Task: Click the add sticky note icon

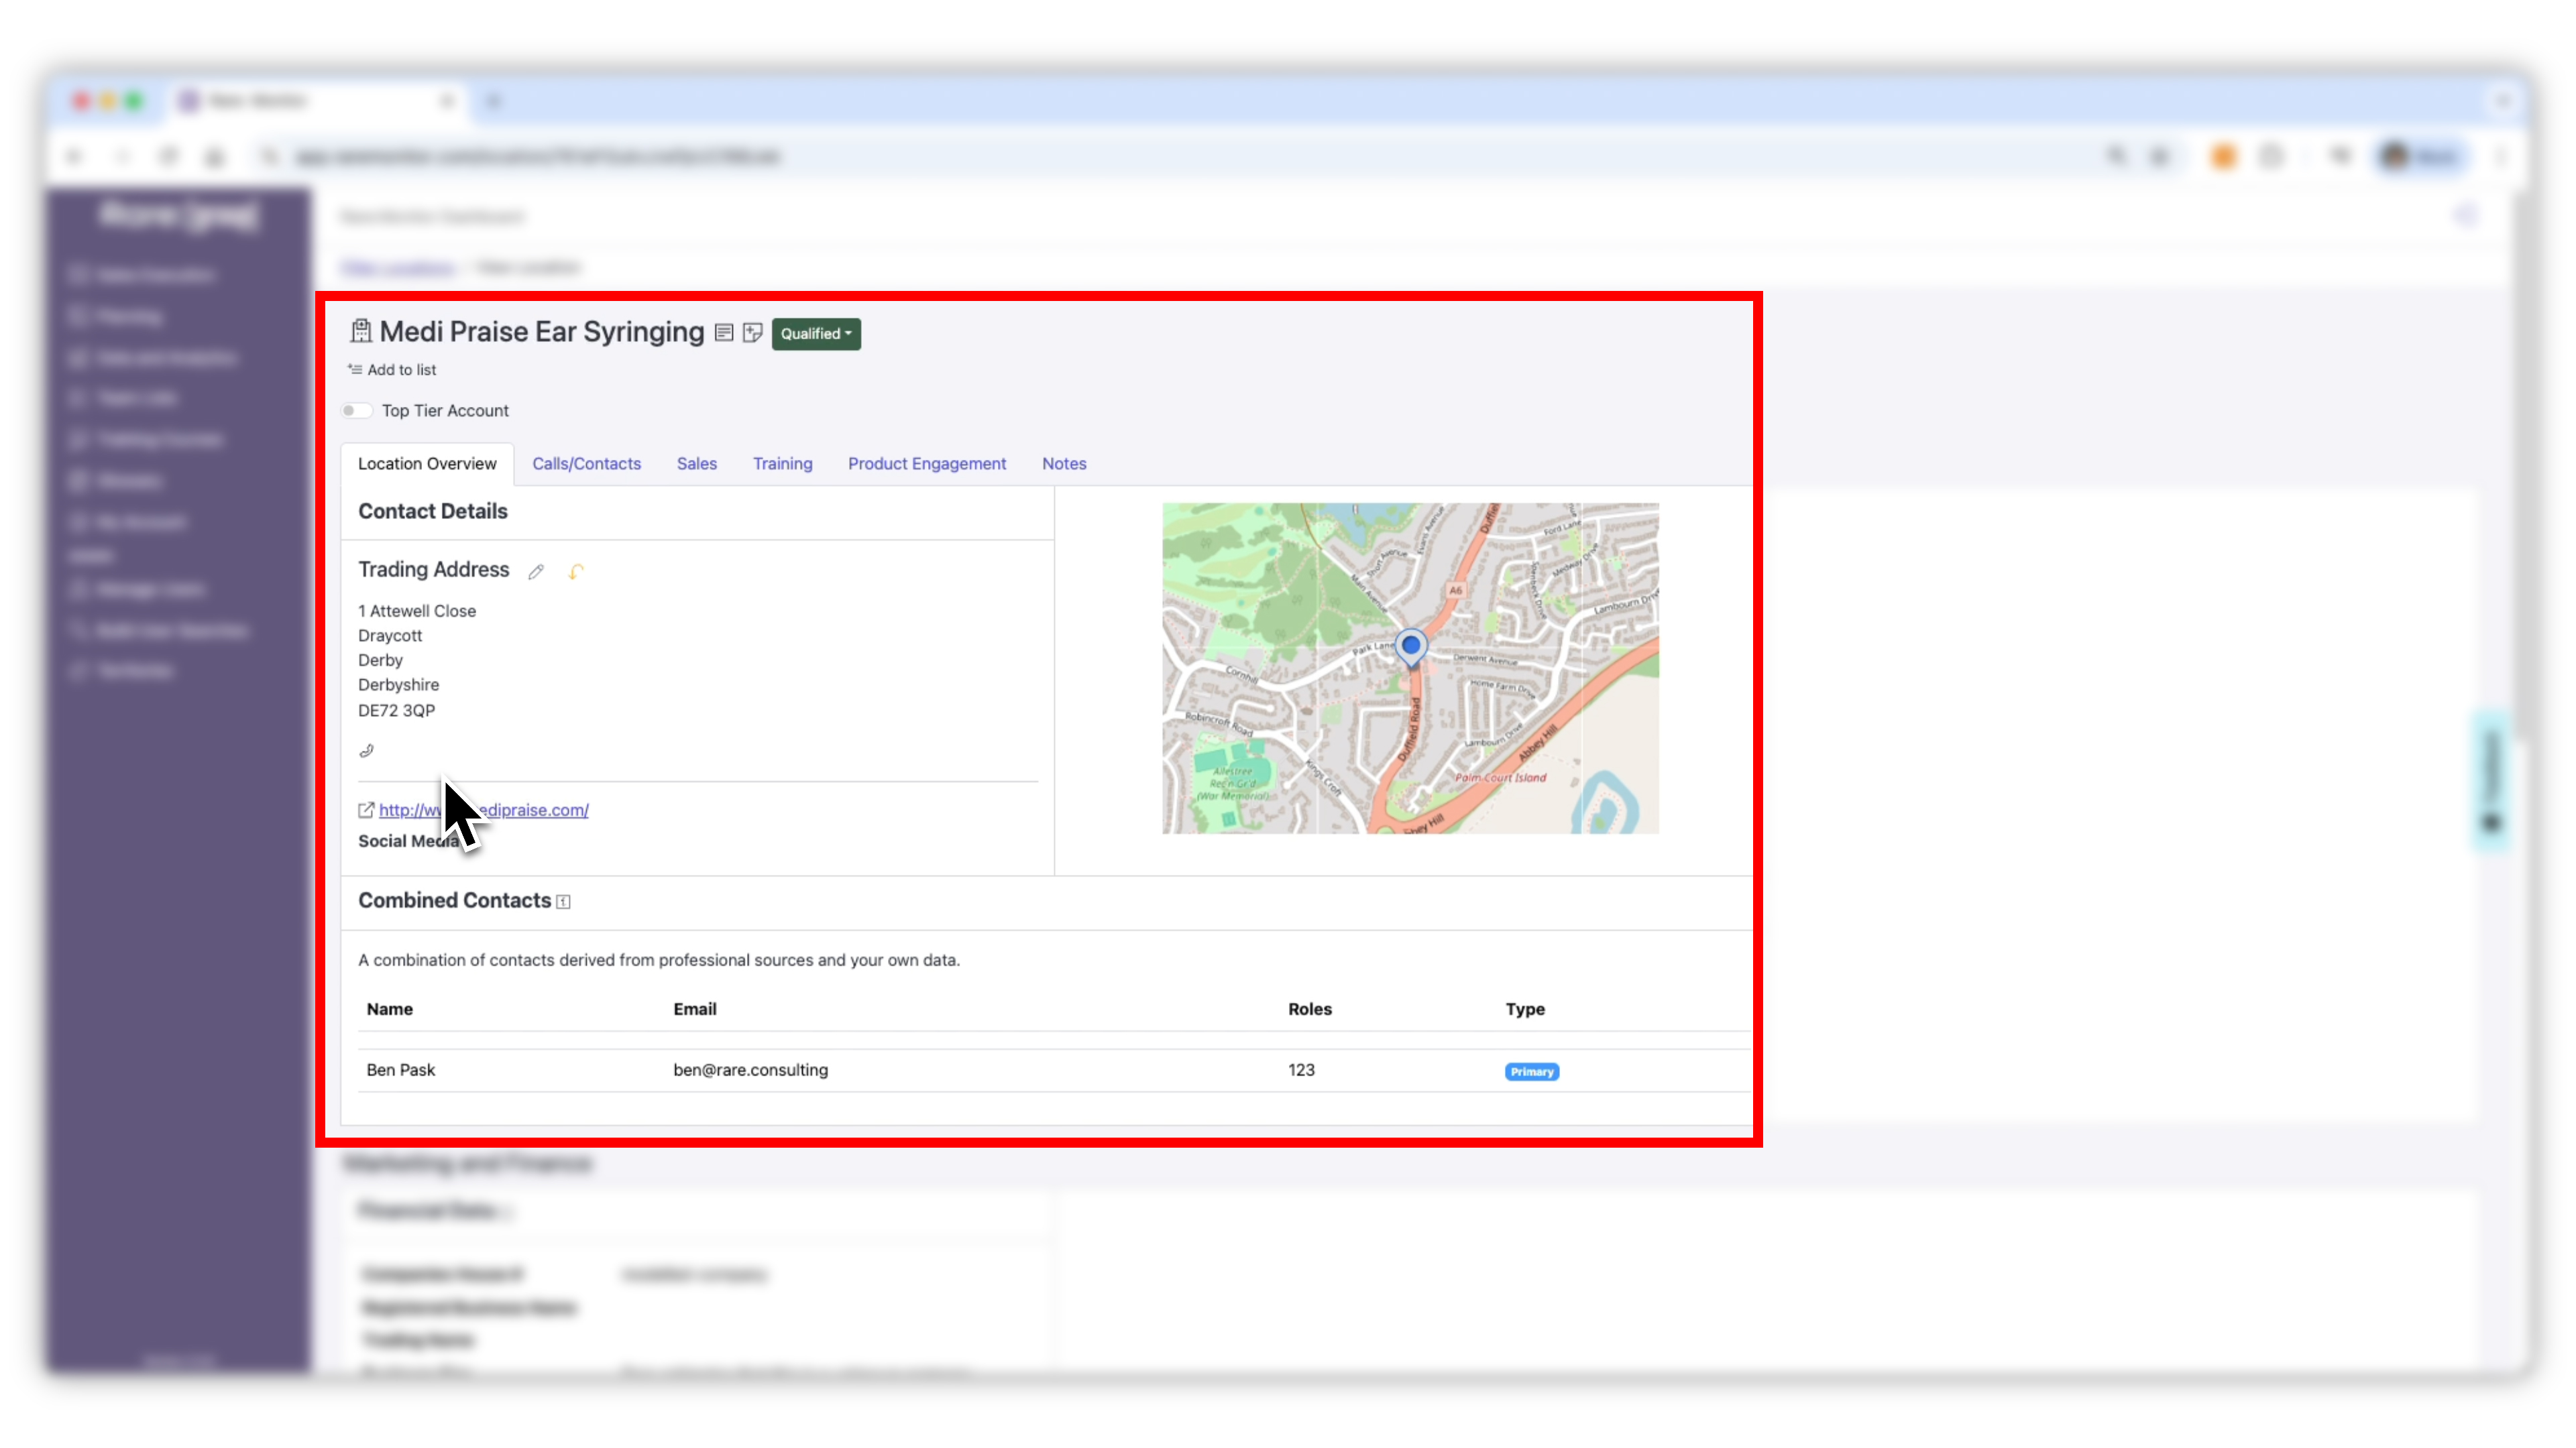Action: 752,333
